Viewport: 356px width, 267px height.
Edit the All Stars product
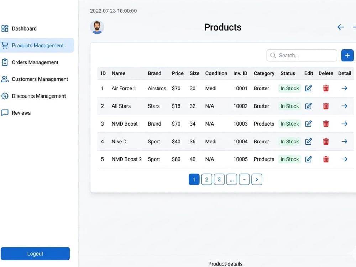(x=308, y=106)
